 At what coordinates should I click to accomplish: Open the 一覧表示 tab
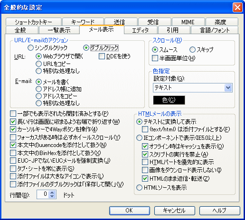59,30
